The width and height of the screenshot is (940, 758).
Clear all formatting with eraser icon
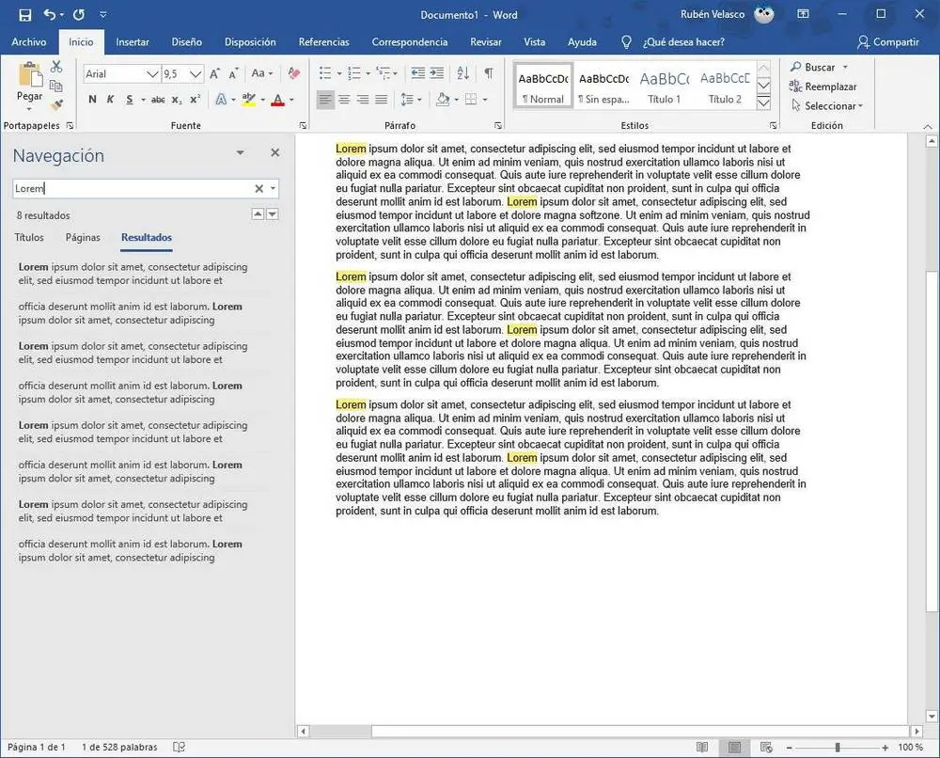pos(293,73)
